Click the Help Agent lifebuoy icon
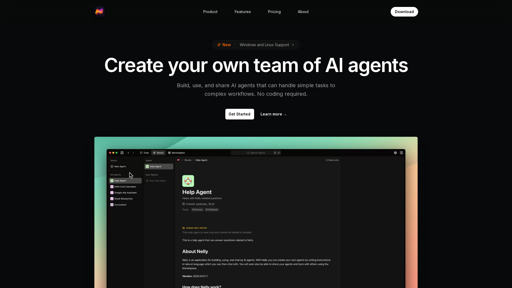Image resolution: width=512 pixels, height=288 pixels. (188, 181)
